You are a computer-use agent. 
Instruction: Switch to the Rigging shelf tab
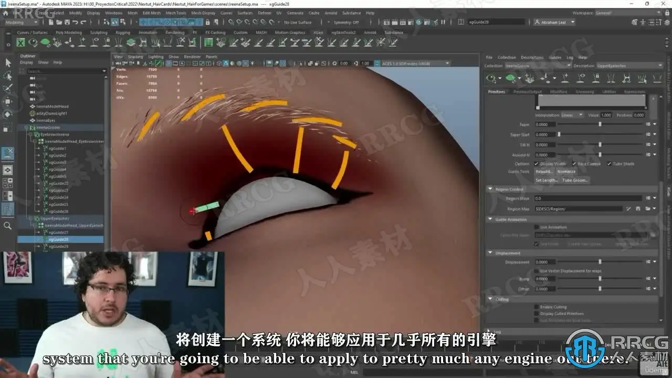coord(123,33)
